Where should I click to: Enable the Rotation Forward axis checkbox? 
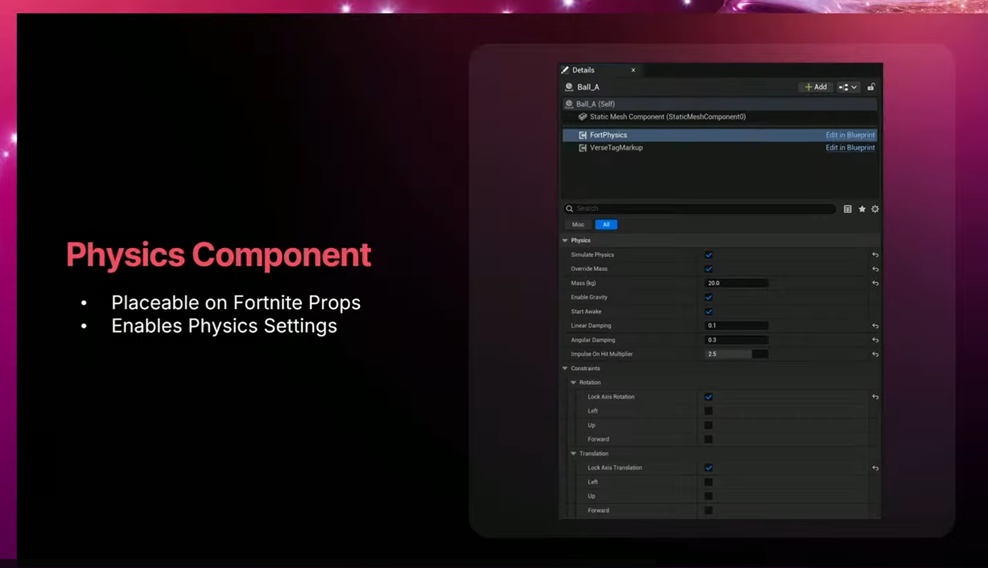coord(708,439)
